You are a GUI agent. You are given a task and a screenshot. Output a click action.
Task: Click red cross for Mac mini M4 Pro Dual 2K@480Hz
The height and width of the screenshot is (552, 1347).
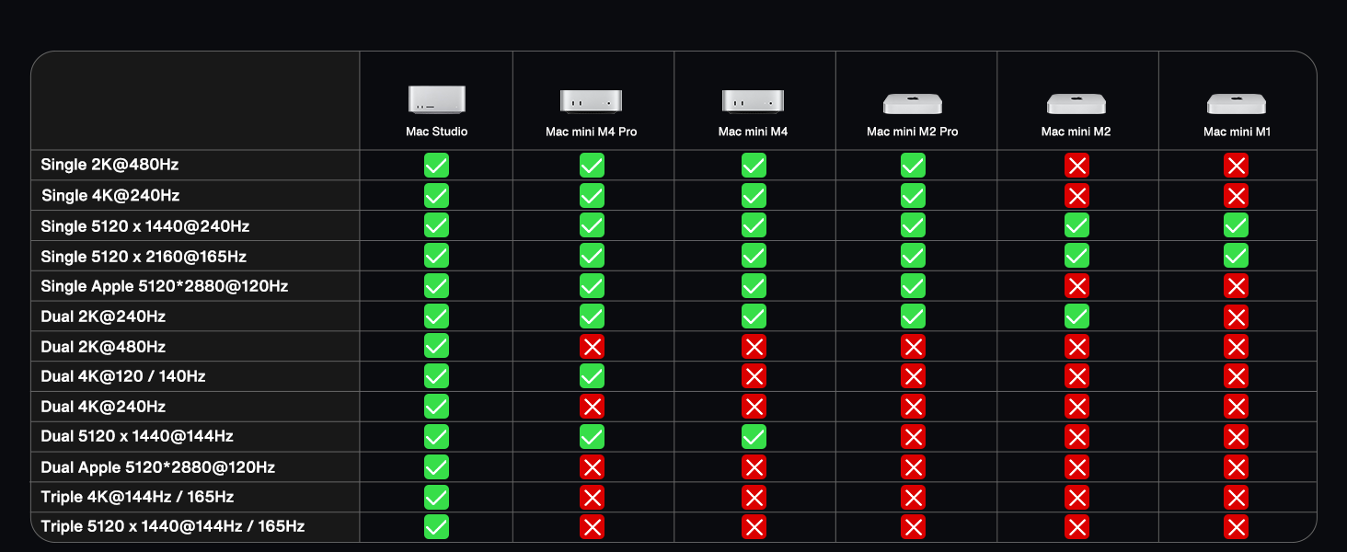(592, 347)
